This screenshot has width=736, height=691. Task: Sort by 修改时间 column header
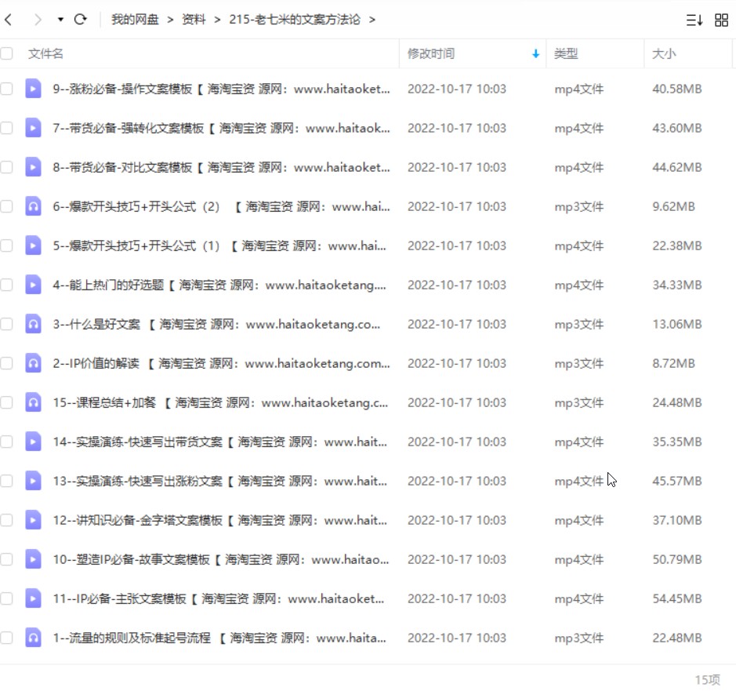pyautogui.click(x=431, y=53)
